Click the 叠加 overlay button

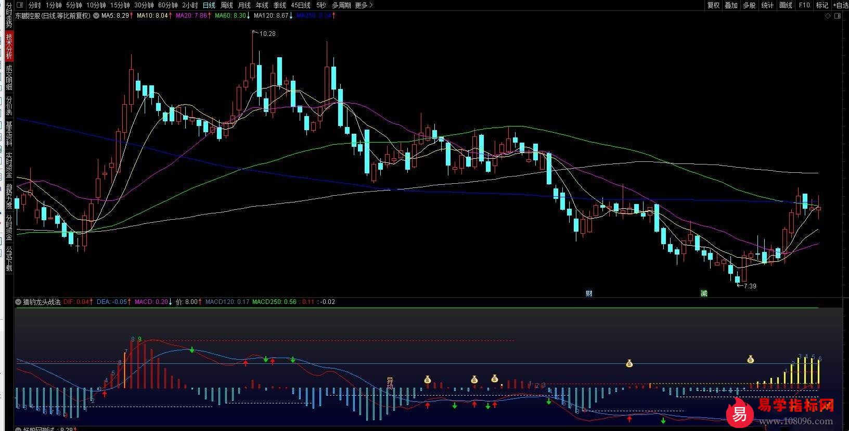point(731,5)
